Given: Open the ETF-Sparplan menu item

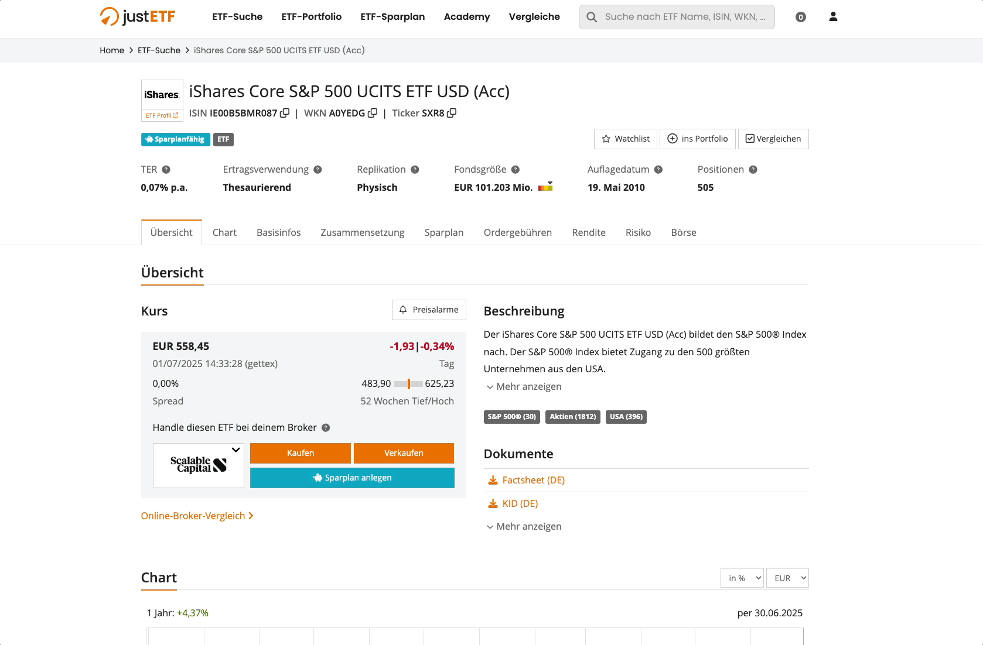Looking at the screenshot, I should 392,16.
